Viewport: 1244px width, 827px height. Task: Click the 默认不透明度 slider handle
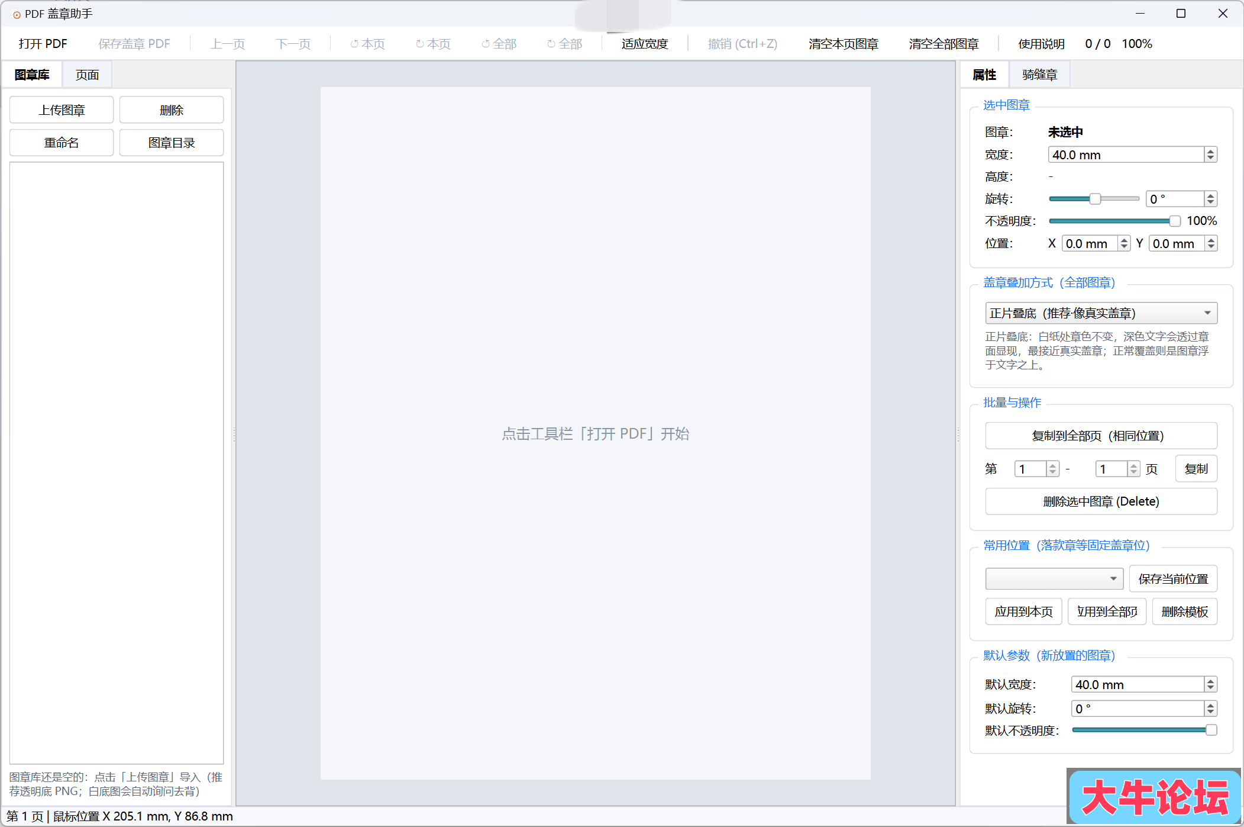[1211, 730]
